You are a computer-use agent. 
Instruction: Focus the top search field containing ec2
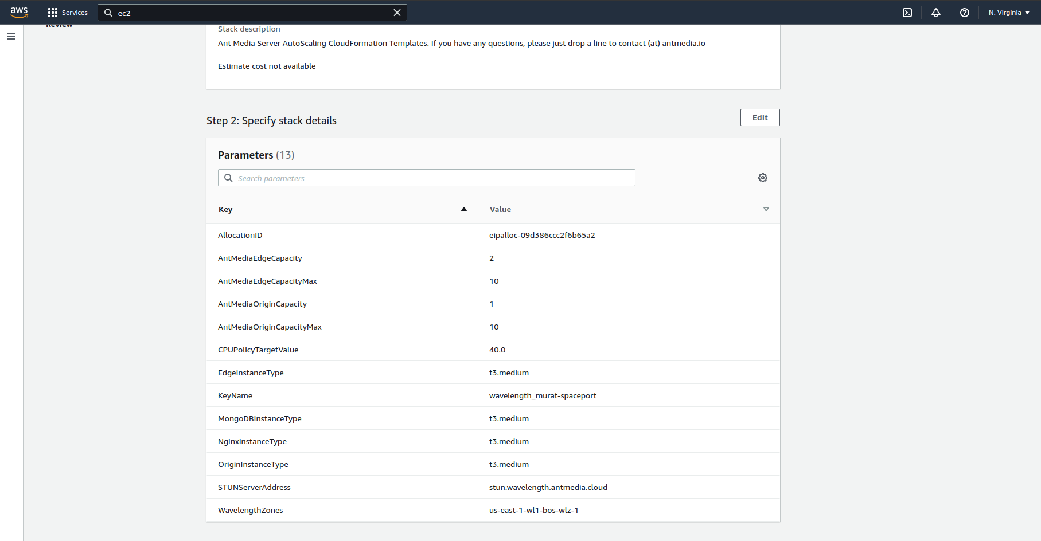click(252, 13)
